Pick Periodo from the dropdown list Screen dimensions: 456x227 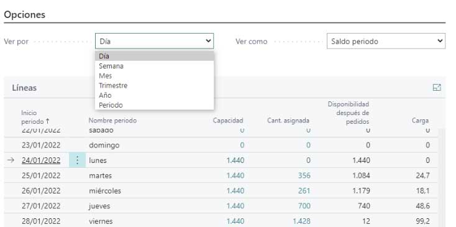click(155, 105)
